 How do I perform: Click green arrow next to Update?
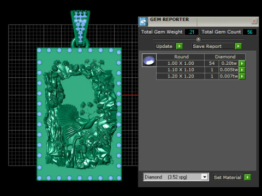[x=180, y=46]
